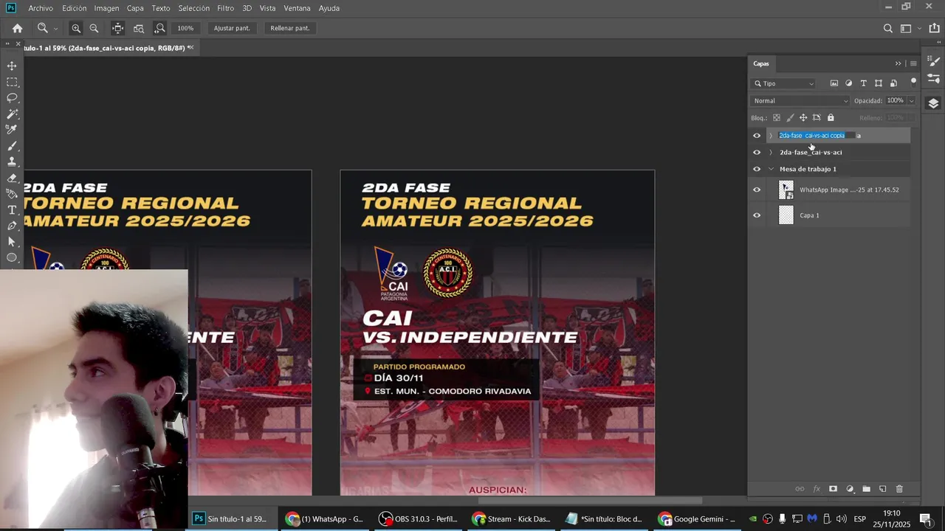Screen dimensions: 945x531
Task: Toggle lock transparent pixels
Action: [777, 118]
